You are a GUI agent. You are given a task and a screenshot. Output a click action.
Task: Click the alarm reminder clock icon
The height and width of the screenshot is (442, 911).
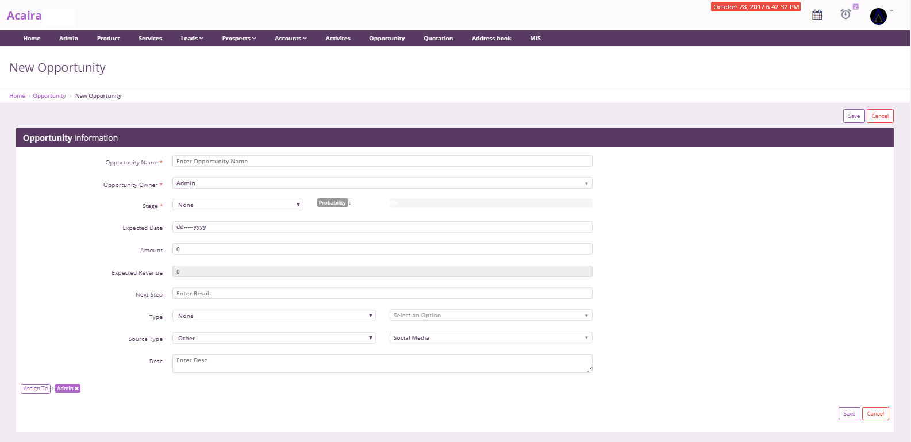845,14
